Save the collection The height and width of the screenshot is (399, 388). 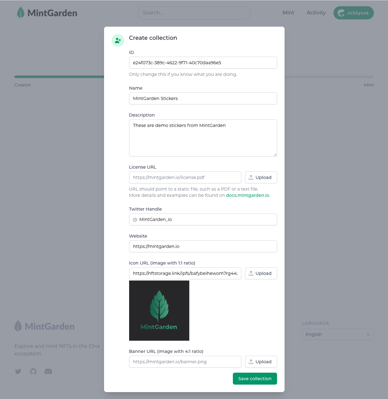[255, 379]
